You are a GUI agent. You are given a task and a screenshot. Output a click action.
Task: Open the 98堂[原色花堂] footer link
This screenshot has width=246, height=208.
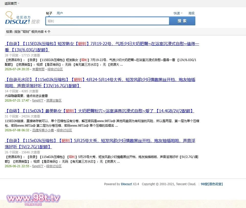(212, 184)
